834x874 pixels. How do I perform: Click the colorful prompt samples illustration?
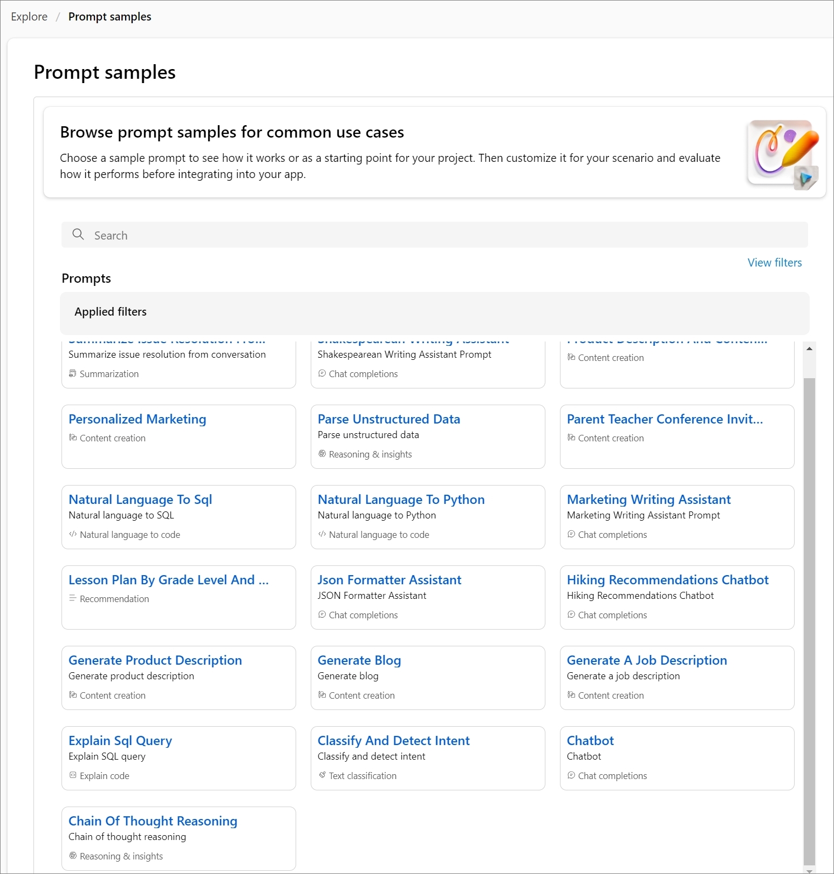tap(783, 154)
